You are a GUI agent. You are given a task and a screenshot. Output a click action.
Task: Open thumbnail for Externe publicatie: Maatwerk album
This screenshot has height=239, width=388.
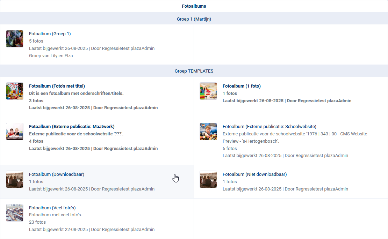[15, 132]
